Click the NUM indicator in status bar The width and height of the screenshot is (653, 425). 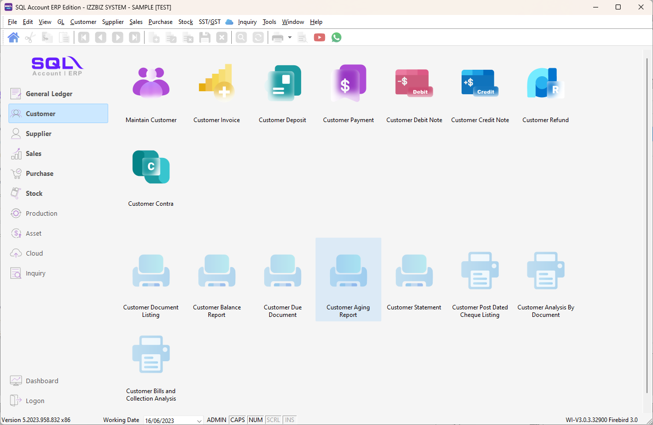[256, 420]
